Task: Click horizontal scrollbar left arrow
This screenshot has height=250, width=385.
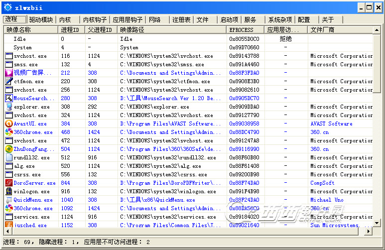Action: pyautogui.click(x=7, y=231)
